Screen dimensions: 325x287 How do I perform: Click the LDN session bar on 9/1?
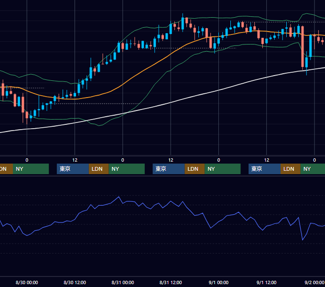[x=291, y=169]
